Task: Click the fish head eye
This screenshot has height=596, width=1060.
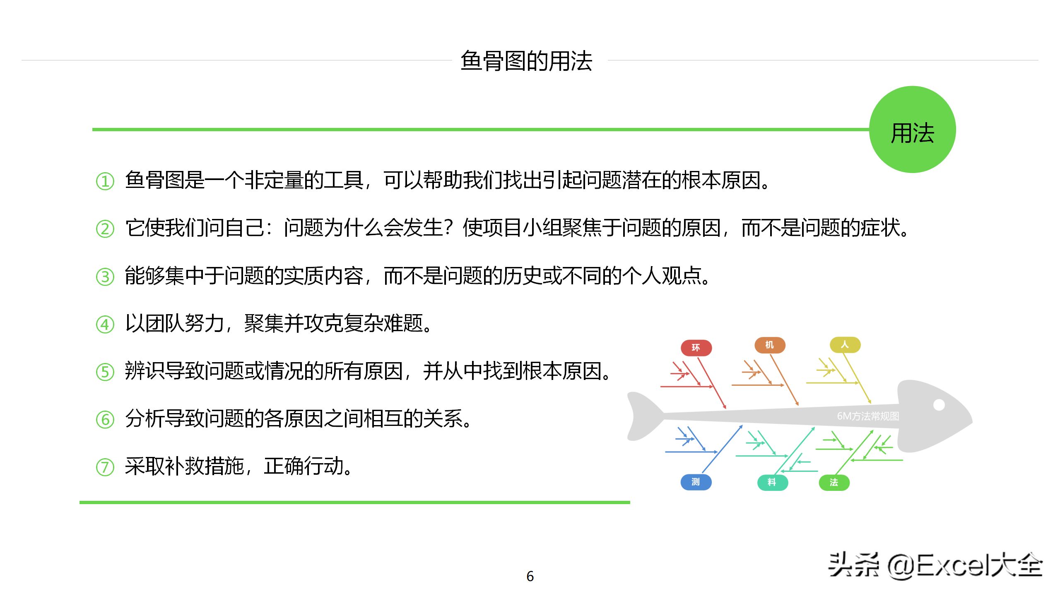Action: pos(939,405)
